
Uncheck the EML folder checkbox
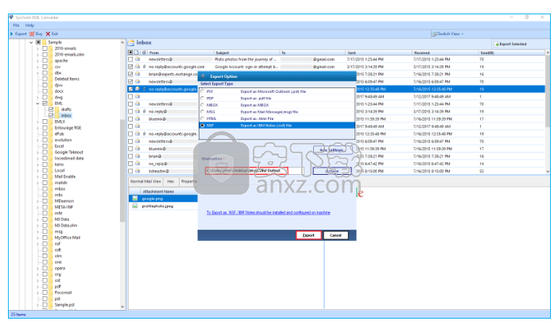click(45, 103)
